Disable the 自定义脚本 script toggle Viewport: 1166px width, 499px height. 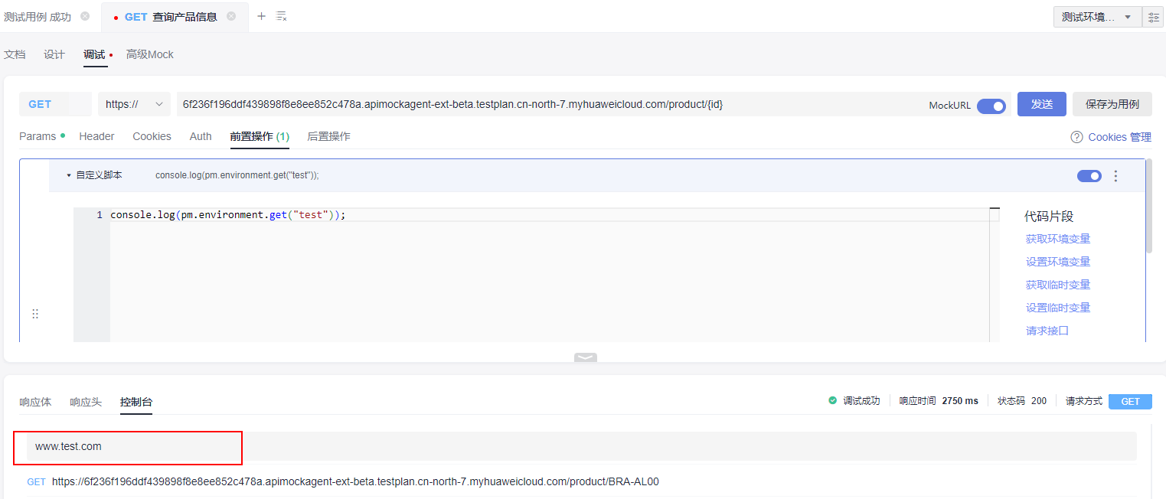click(x=1089, y=176)
